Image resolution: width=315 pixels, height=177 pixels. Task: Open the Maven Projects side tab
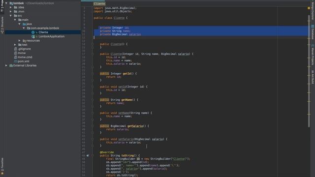pos(313,55)
